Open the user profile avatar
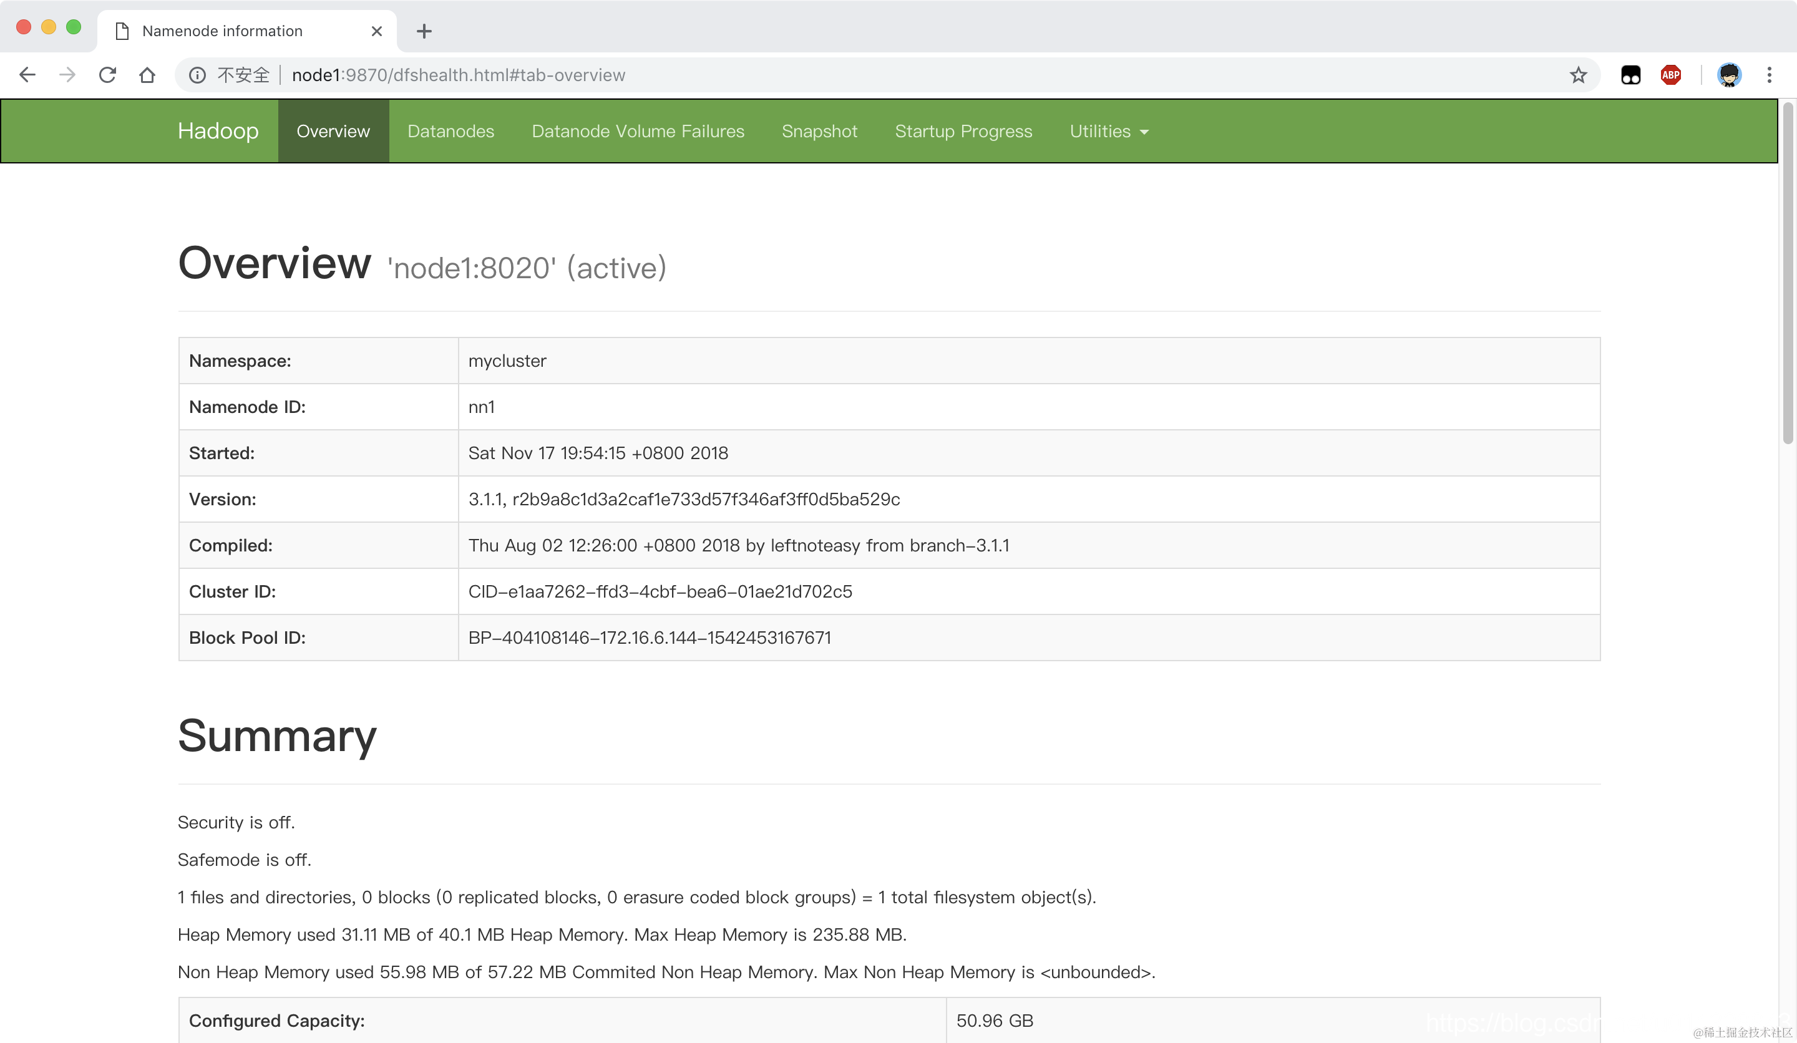The image size is (1797, 1043). point(1728,75)
